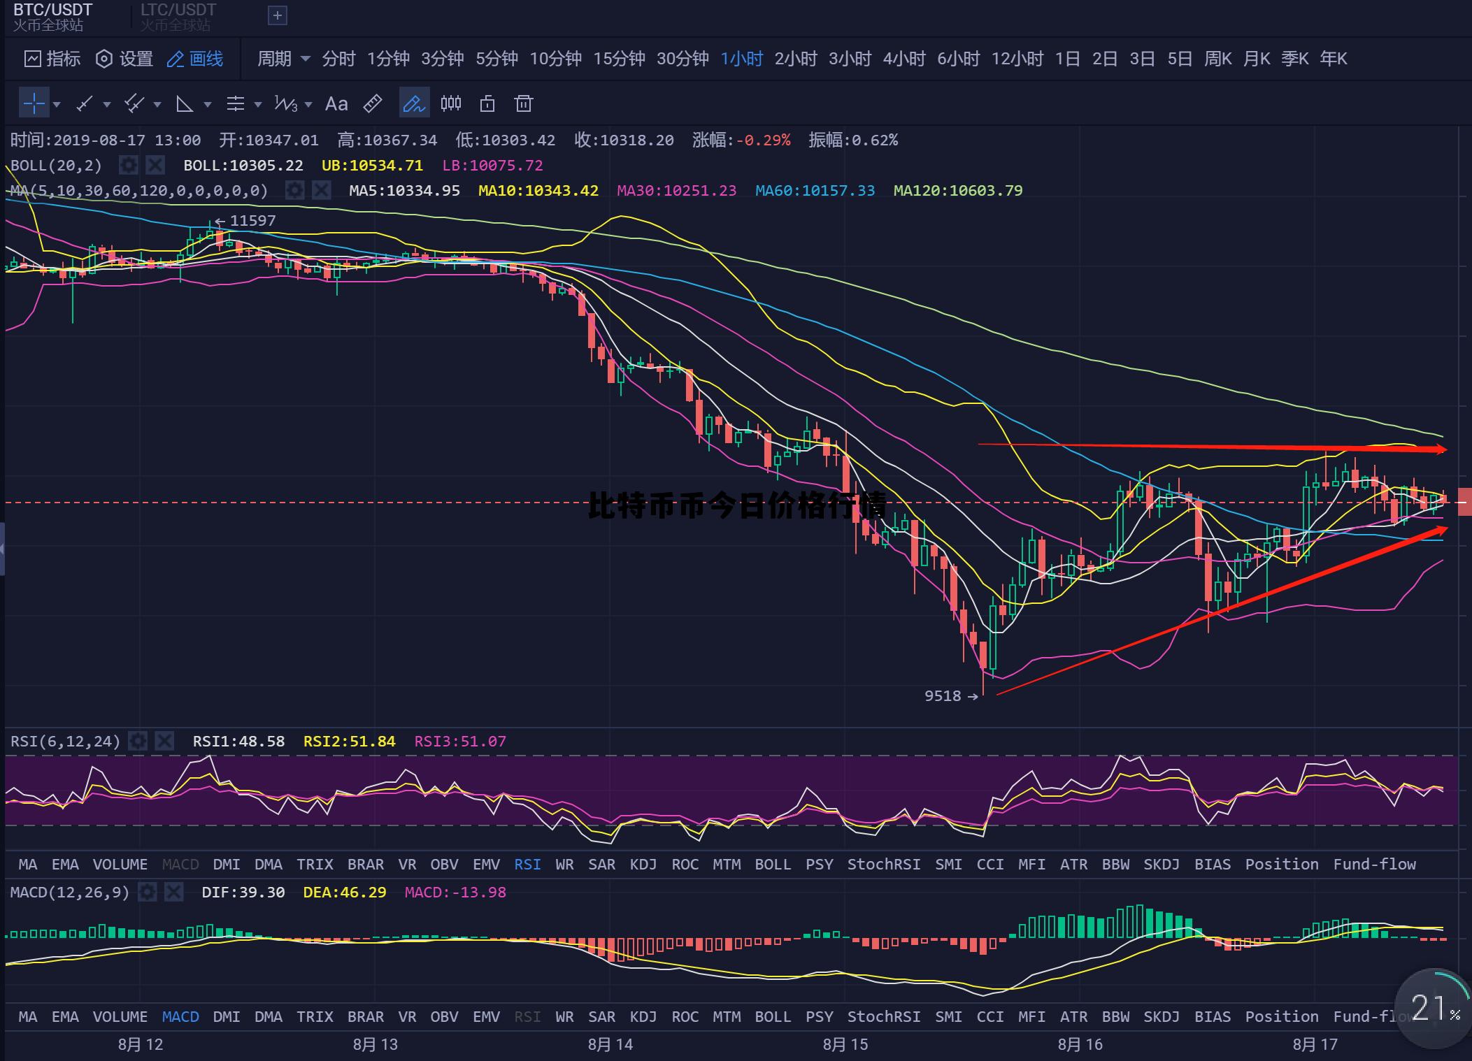The image size is (1472, 1061).
Task: Open the 指标 indicators menu
Action: click(x=52, y=59)
